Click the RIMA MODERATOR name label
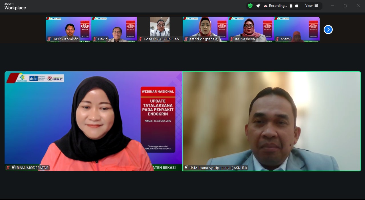The width and height of the screenshot is (365, 200). [x=33, y=168]
